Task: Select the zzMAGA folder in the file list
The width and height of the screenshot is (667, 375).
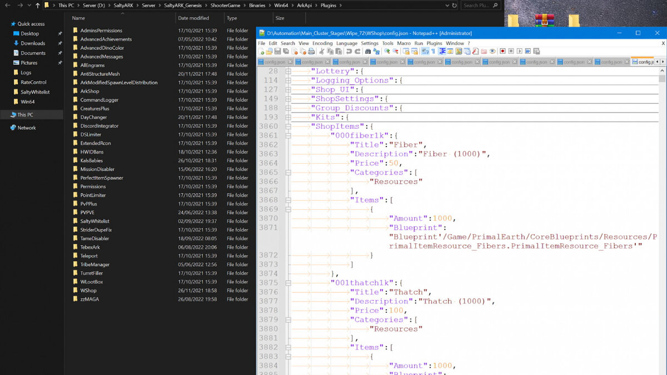Action: [x=90, y=299]
